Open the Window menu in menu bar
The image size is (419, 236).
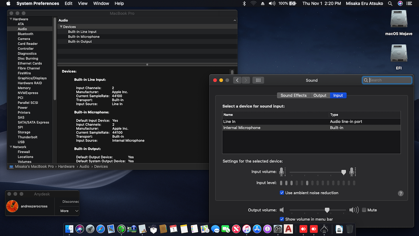pos(101,3)
